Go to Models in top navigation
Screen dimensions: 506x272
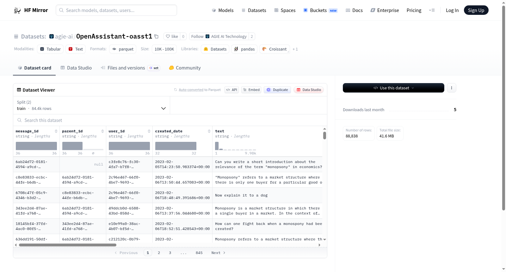[222, 10]
